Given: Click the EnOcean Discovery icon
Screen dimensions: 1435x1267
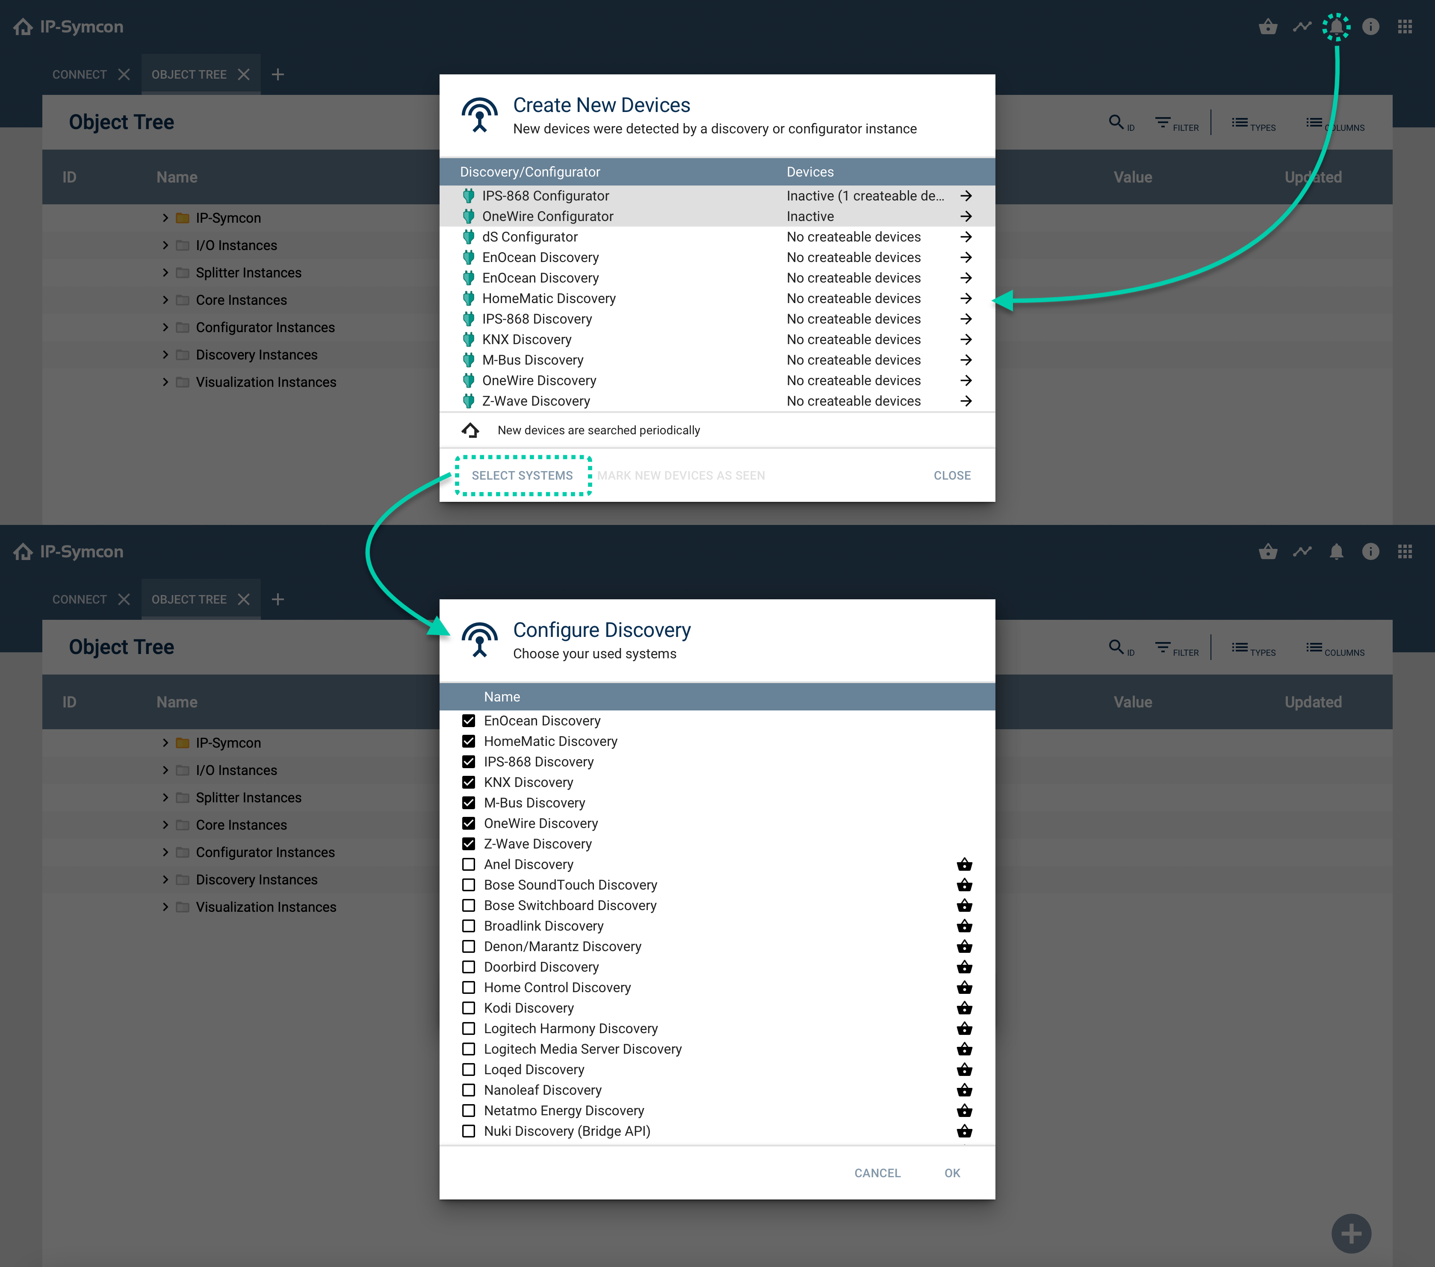Looking at the screenshot, I should pyautogui.click(x=469, y=720).
